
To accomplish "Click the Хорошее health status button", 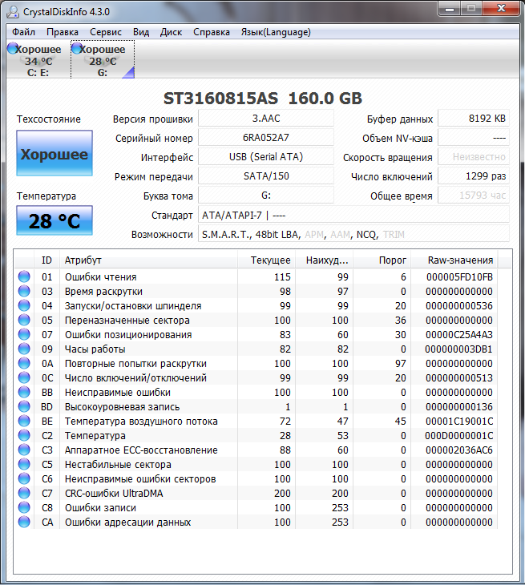I will point(55,153).
